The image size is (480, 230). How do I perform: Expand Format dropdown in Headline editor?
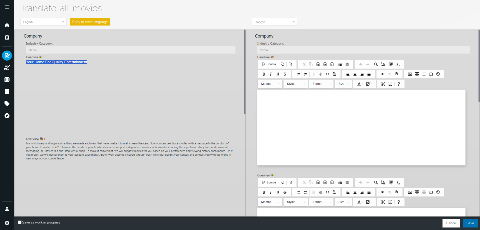pyautogui.click(x=321, y=84)
